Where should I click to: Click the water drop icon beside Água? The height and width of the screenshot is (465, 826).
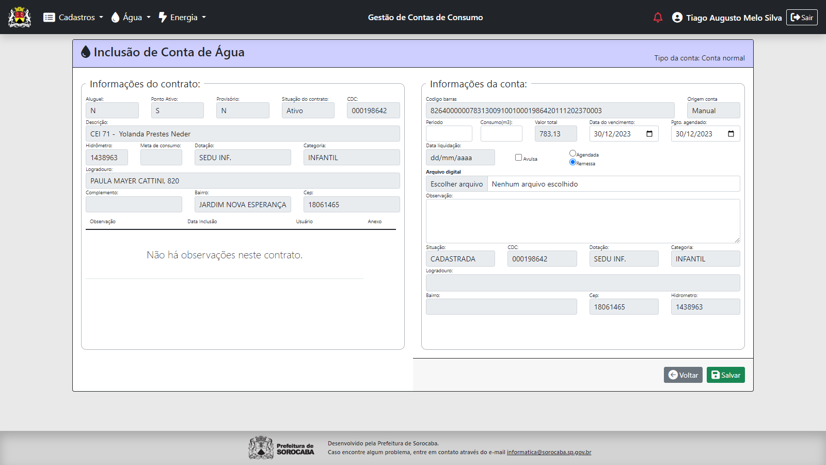click(x=115, y=18)
